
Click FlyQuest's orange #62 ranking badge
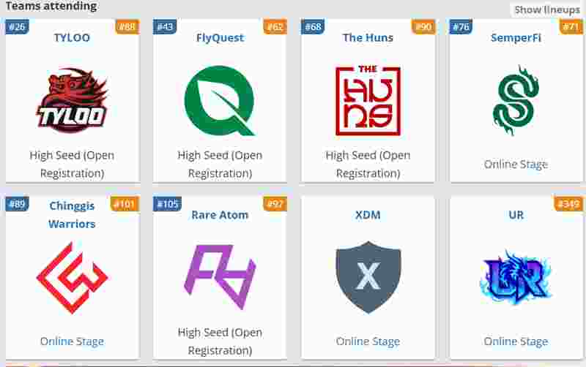click(x=275, y=27)
